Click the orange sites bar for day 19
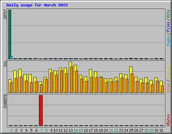Viewport: 172px width, 134px height. 102,85
